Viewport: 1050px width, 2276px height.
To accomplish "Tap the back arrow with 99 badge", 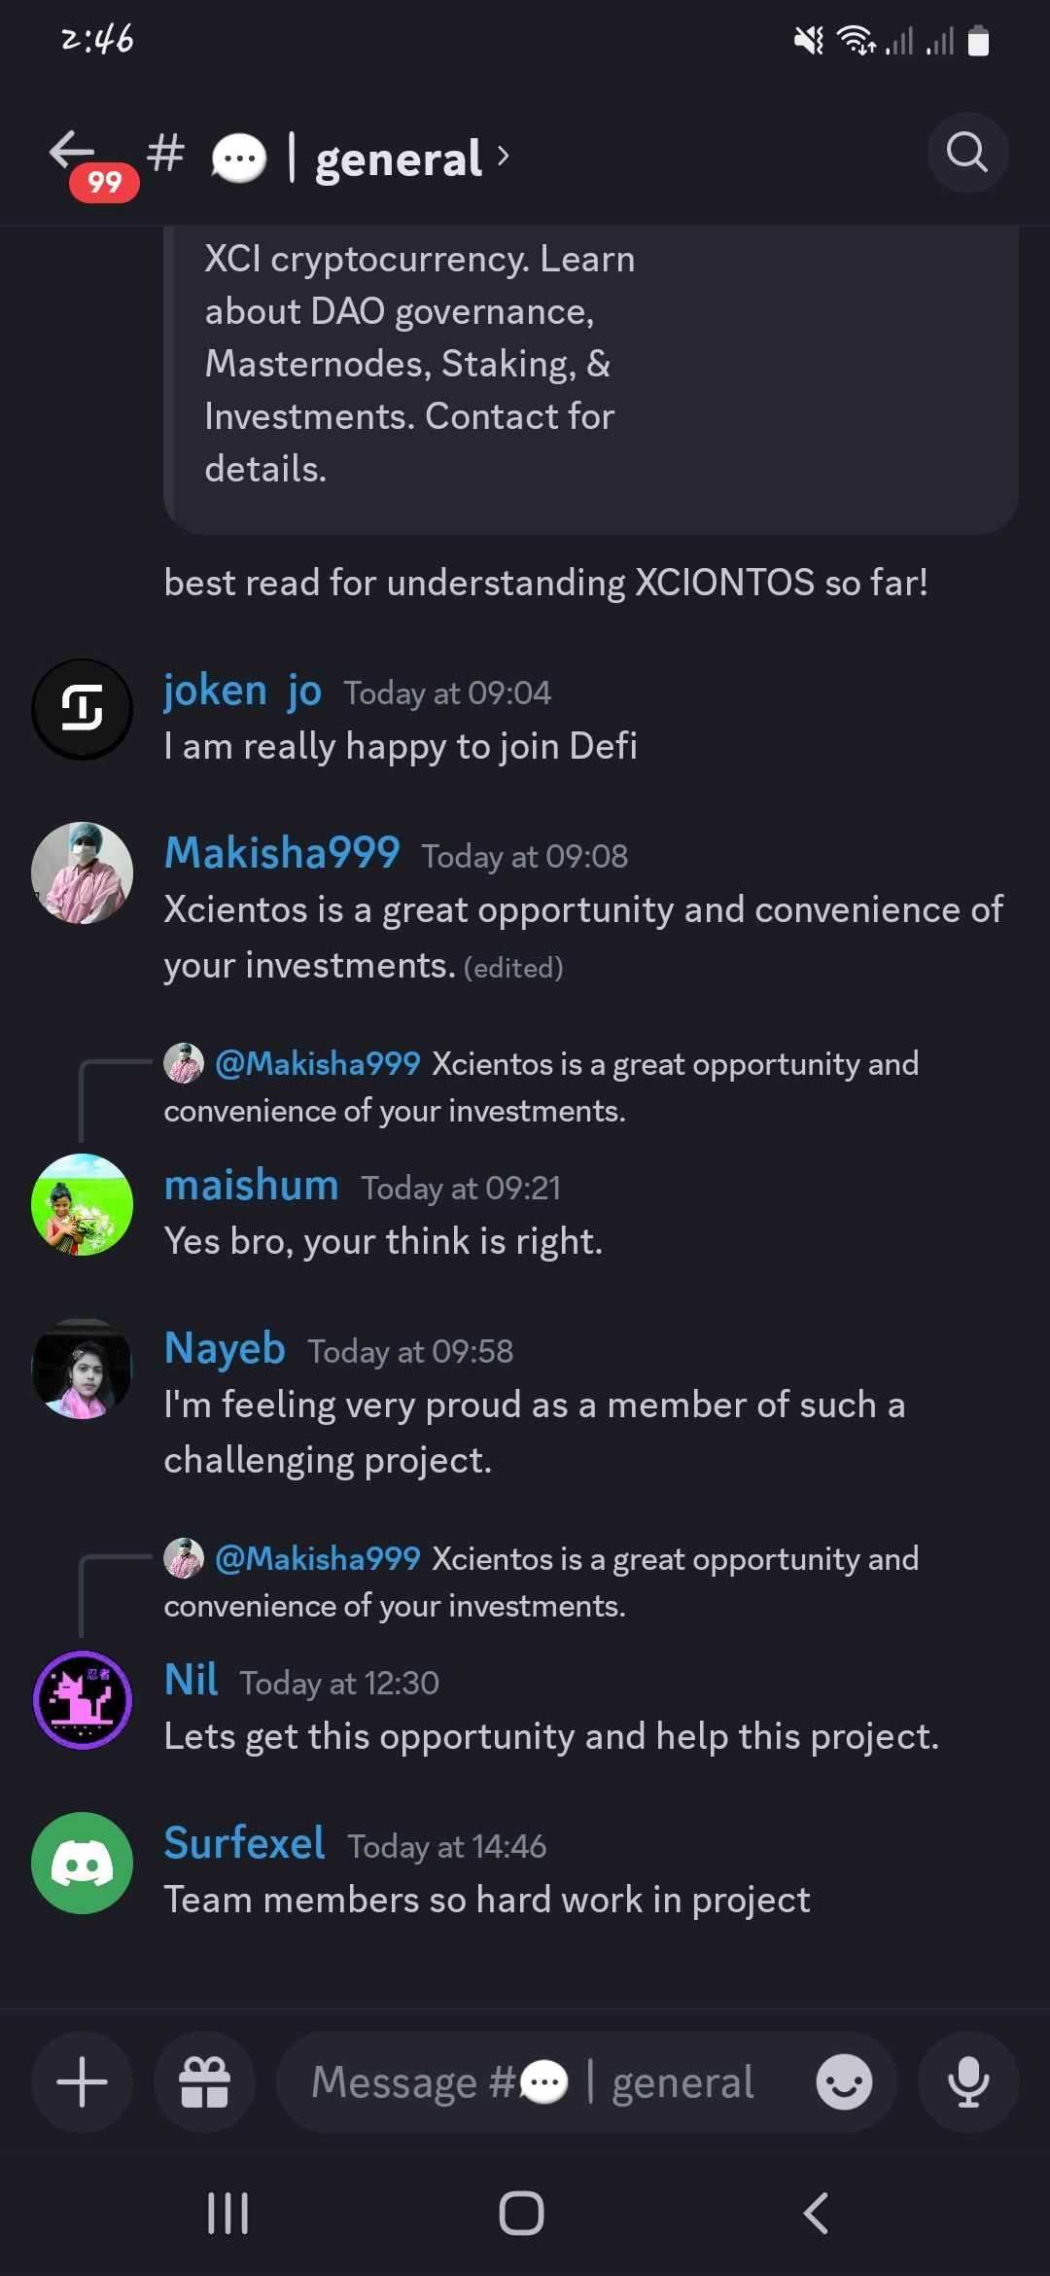I will point(76,154).
